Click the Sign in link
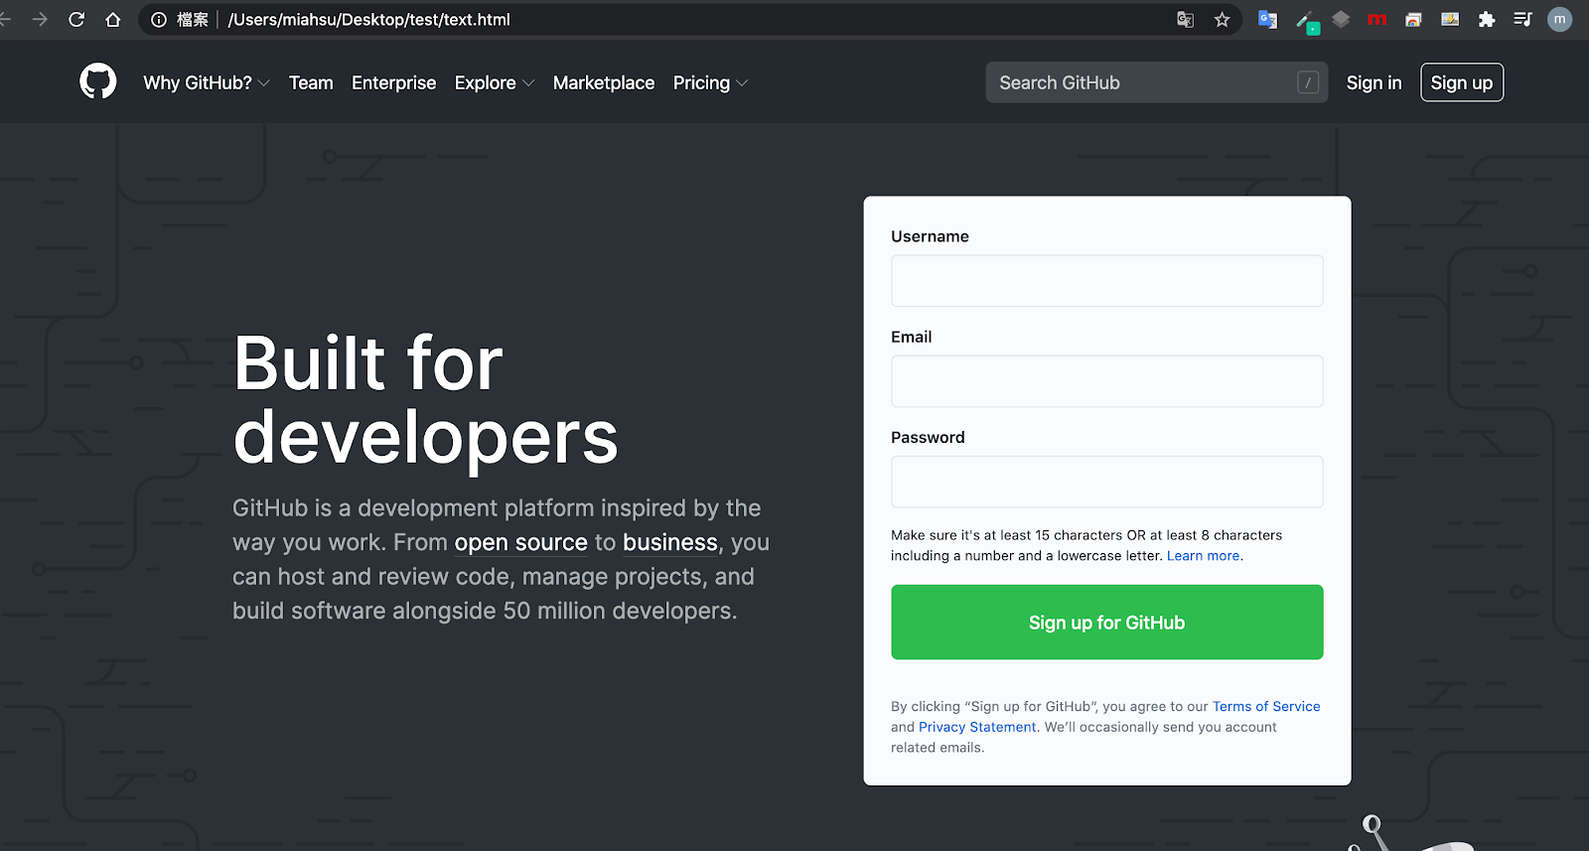Viewport: 1589px width, 851px height. click(1373, 82)
